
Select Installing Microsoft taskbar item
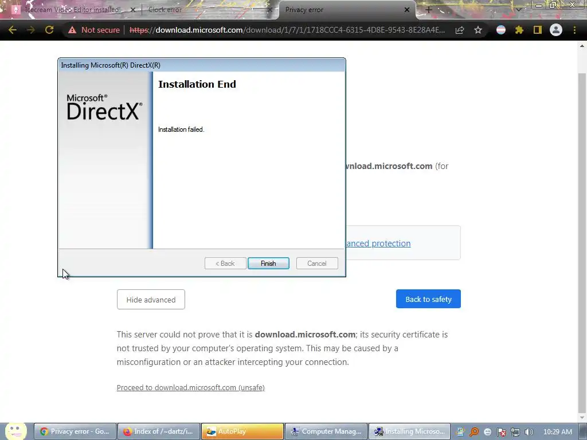(x=409, y=431)
